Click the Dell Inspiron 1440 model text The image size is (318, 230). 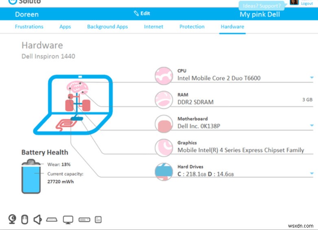coord(48,56)
